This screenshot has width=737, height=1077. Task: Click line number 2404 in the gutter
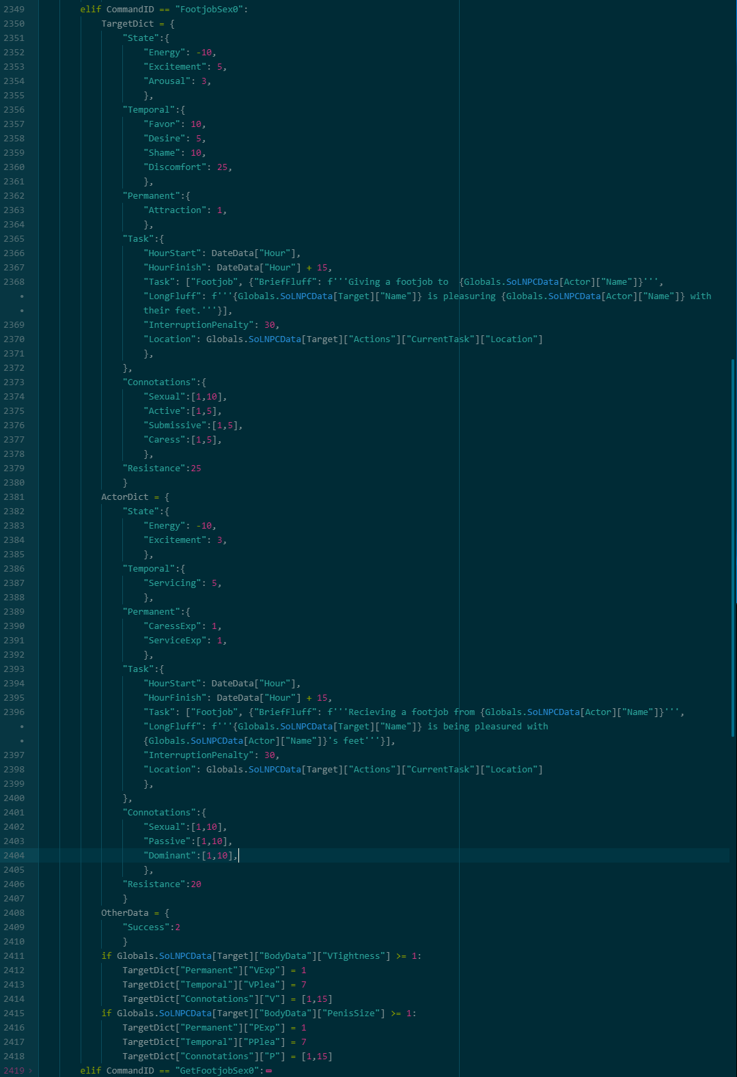[x=14, y=856]
